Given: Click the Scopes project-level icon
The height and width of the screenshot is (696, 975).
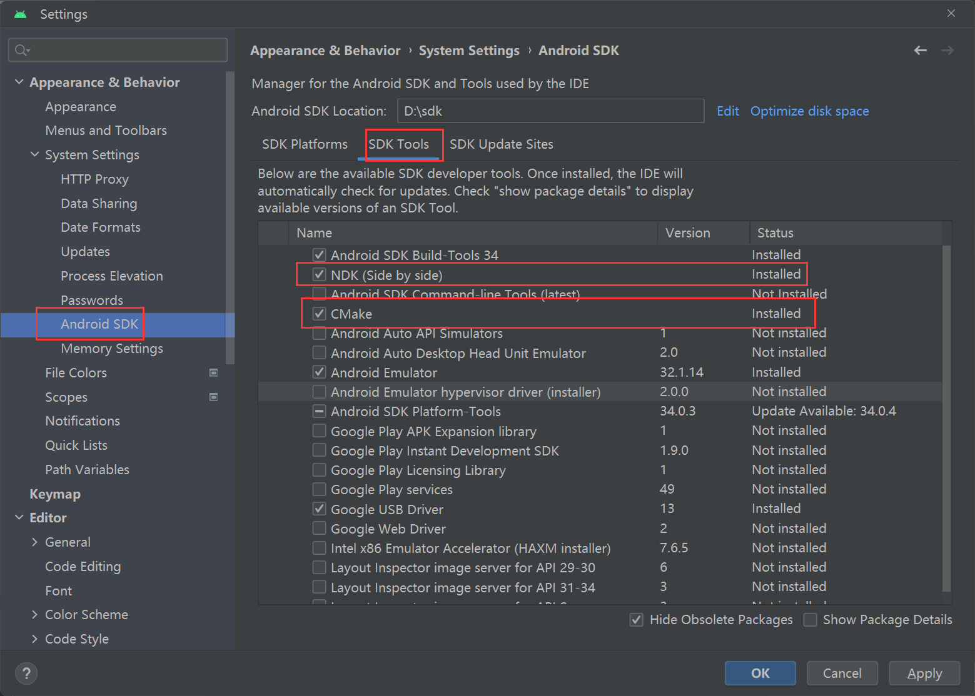Looking at the screenshot, I should (x=213, y=397).
